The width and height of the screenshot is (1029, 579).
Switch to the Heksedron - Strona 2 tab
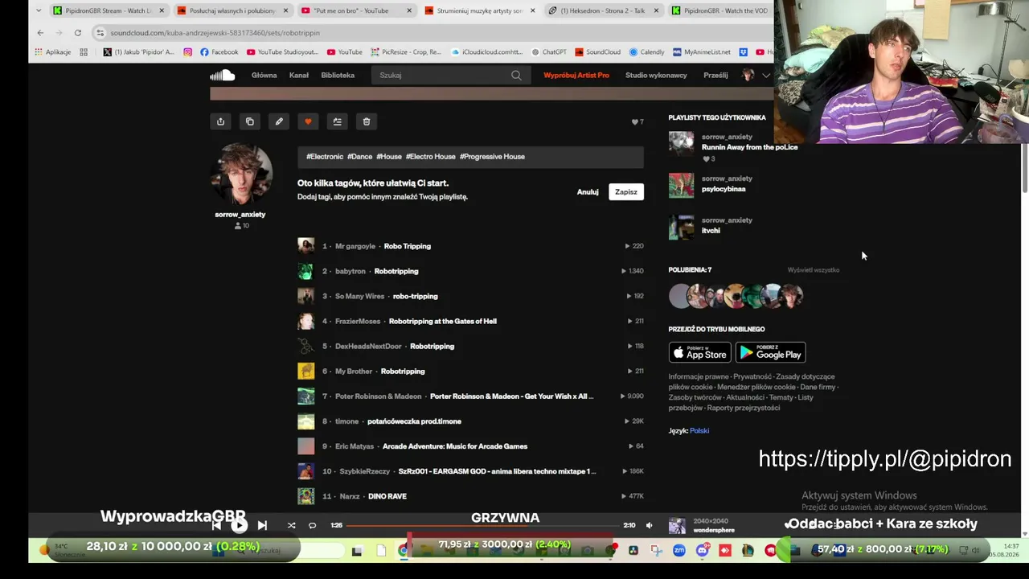tap(603, 10)
